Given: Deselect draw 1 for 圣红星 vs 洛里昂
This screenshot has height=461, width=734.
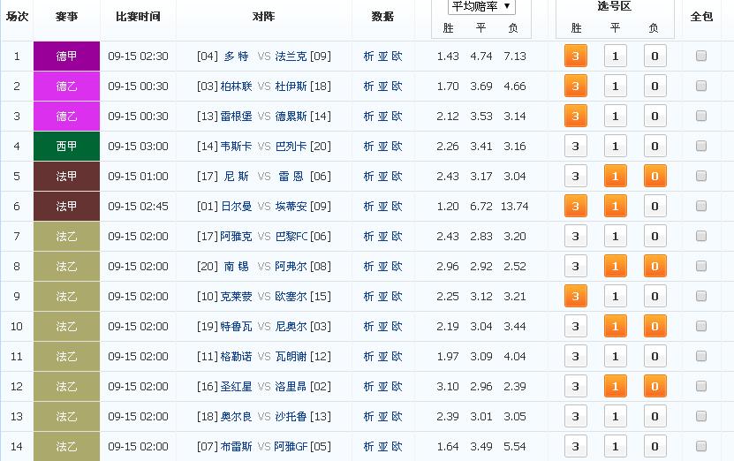Looking at the screenshot, I should coord(615,386).
